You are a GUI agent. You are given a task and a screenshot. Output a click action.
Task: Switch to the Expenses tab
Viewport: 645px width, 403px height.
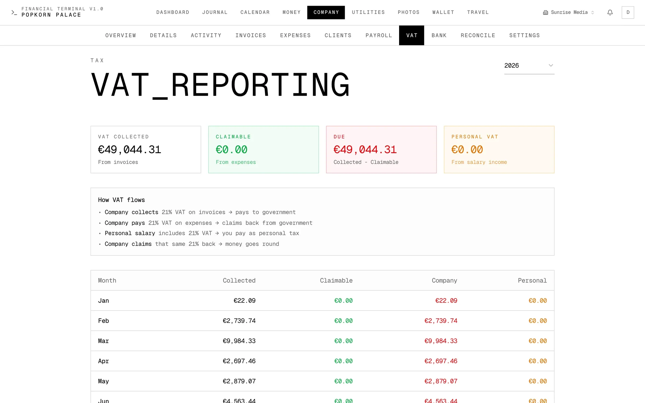[295, 35]
